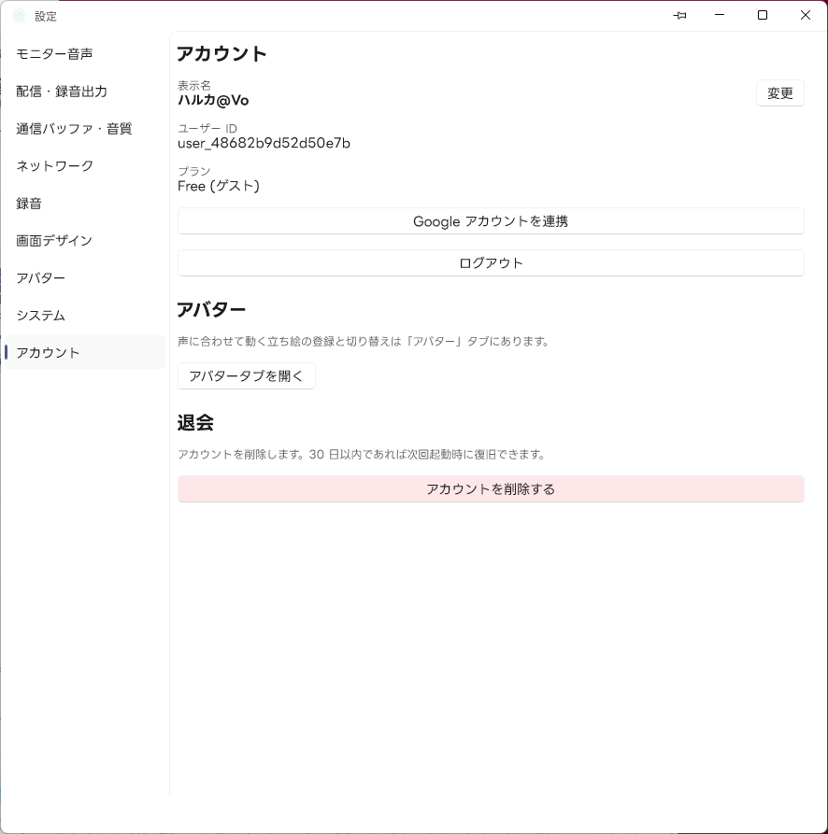
Task: Open avatar tab via アバタータブを開く button
Action: (x=247, y=376)
